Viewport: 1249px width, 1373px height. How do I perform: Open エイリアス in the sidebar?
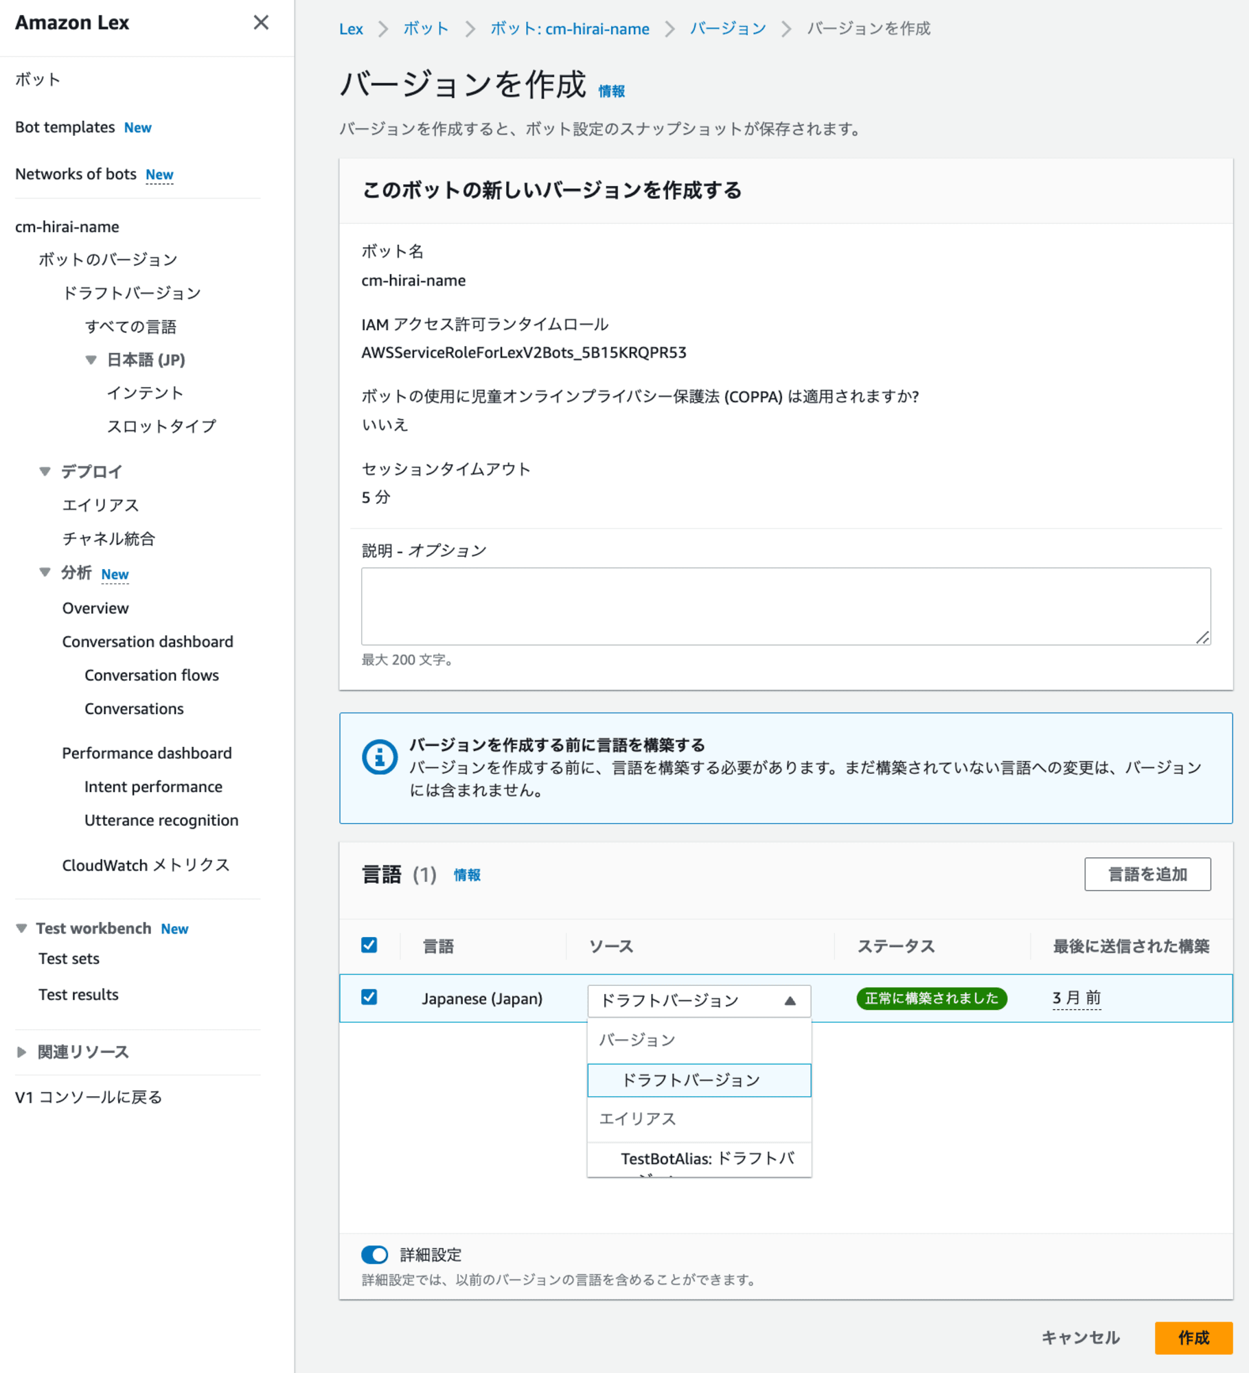[100, 505]
